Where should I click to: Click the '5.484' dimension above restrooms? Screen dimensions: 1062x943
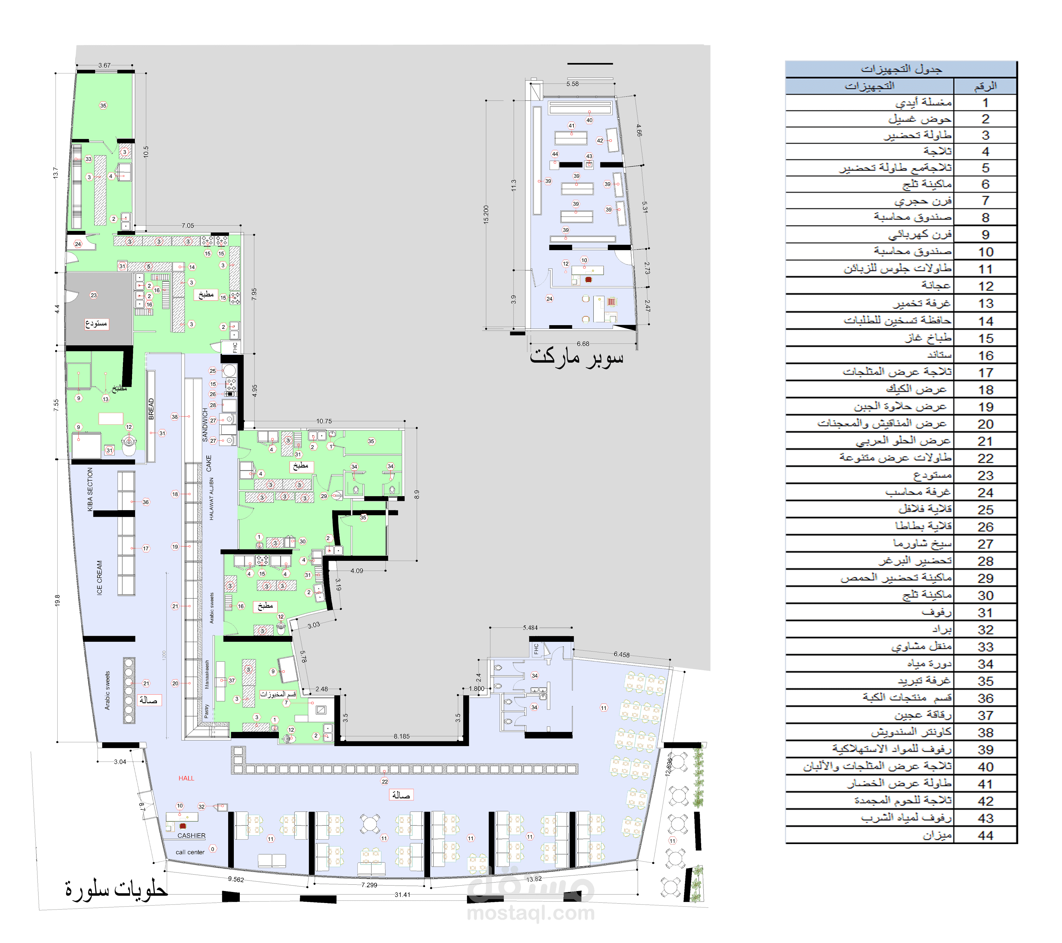pyautogui.click(x=530, y=628)
